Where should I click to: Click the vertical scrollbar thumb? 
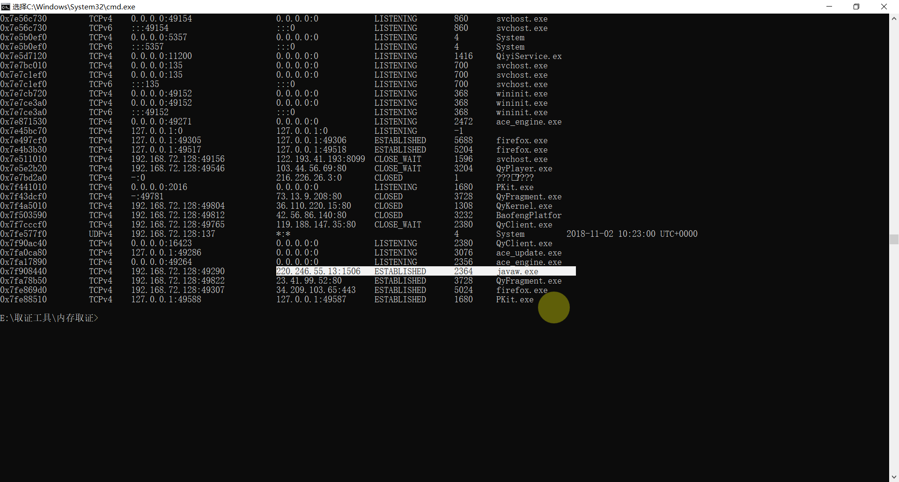(894, 239)
